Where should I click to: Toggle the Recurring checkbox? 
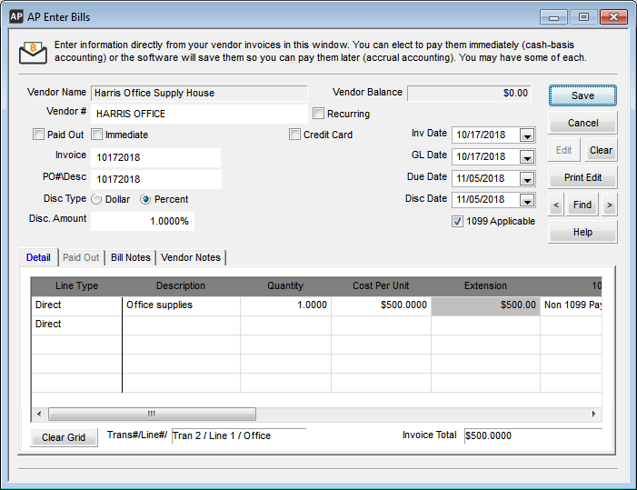tap(319, 114)
